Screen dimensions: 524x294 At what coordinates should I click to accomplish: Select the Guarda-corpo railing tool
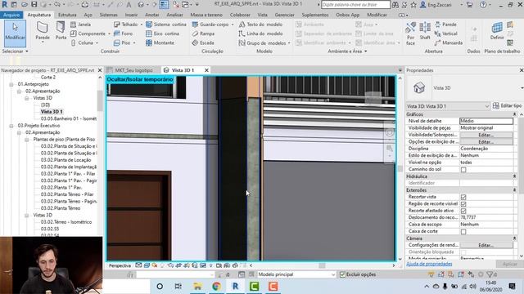pos(210,24)
